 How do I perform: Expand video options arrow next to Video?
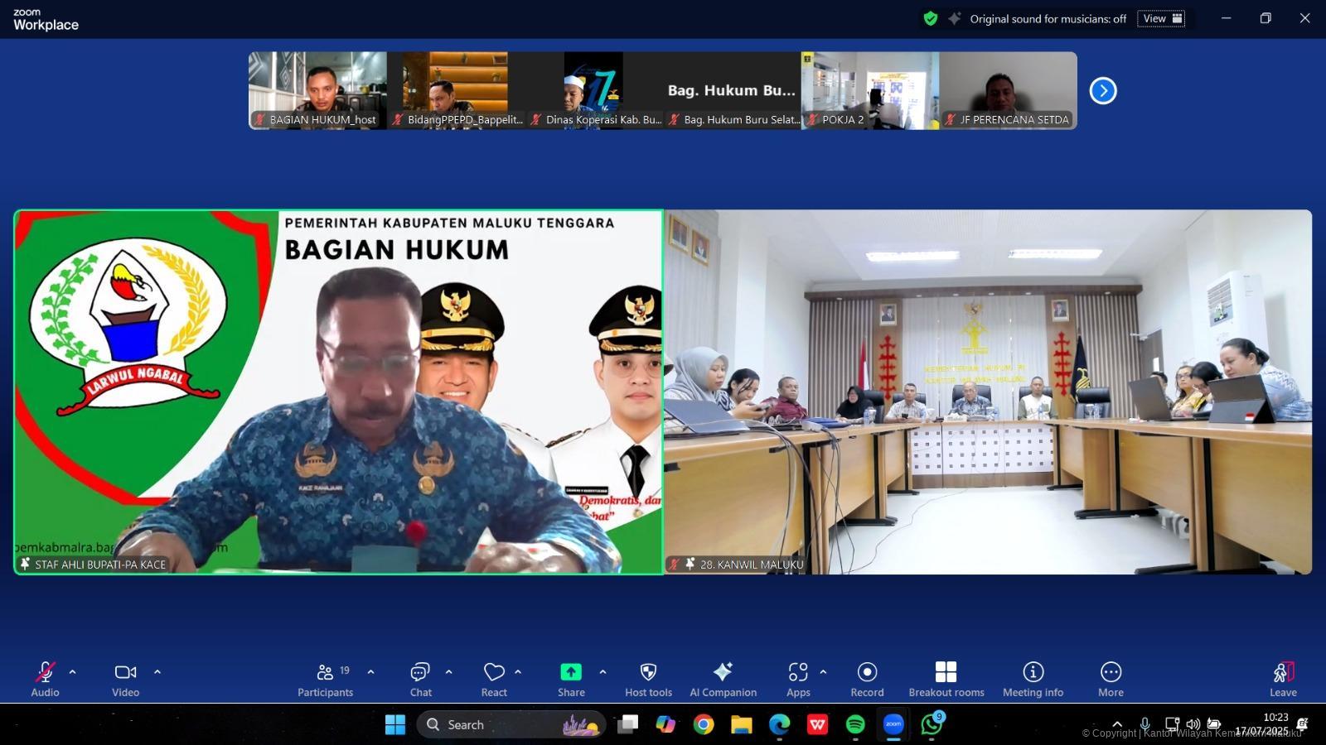(157, 672)
